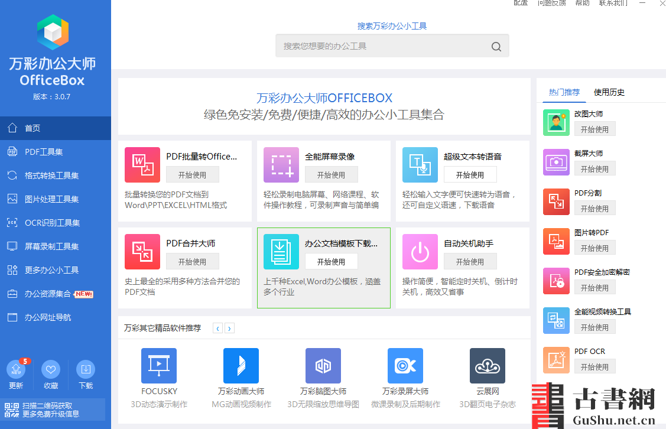Open 办公资源集合 in the sidebar
Image resolution: width=666 pixels, height=429 pixels.
pyautogui.click(x=56, y=294)
